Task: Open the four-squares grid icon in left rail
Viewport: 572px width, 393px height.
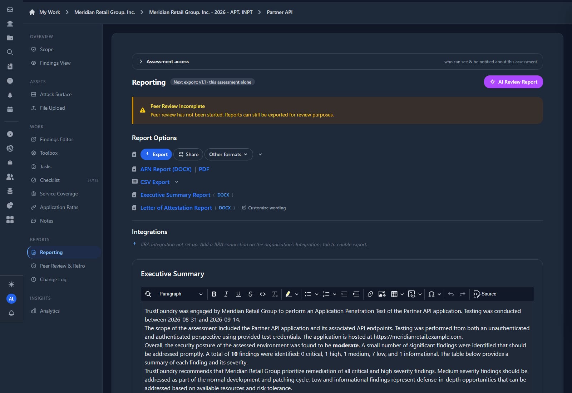Action: coord(10,220)
